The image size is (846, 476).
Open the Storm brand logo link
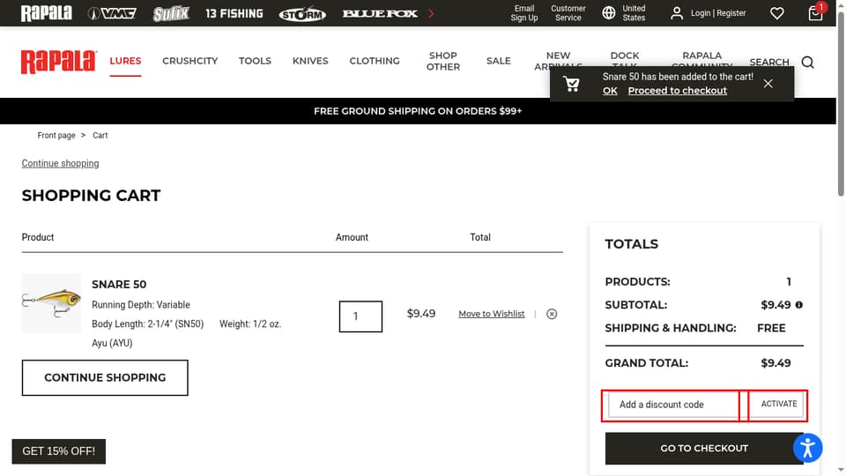pos(302,13)
